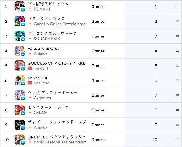Click the XFLAG publisher name
The height and width of the screenshot is (147, 182).
[x=40, y=112]
